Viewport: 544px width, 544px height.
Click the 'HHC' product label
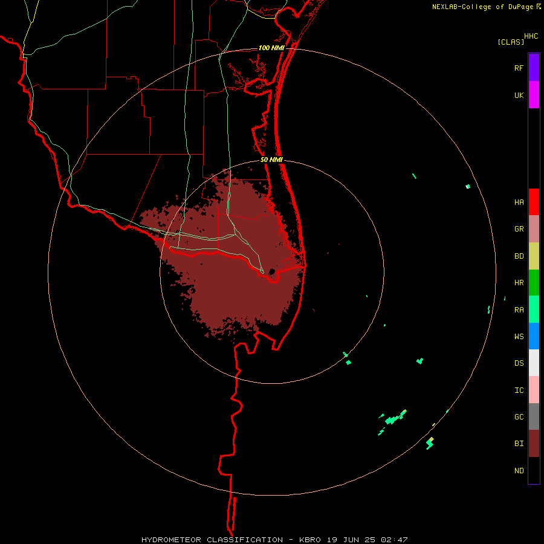(531, 36)
